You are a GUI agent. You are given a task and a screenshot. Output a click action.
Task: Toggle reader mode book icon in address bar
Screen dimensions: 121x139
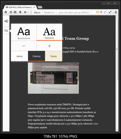(97, 12)
